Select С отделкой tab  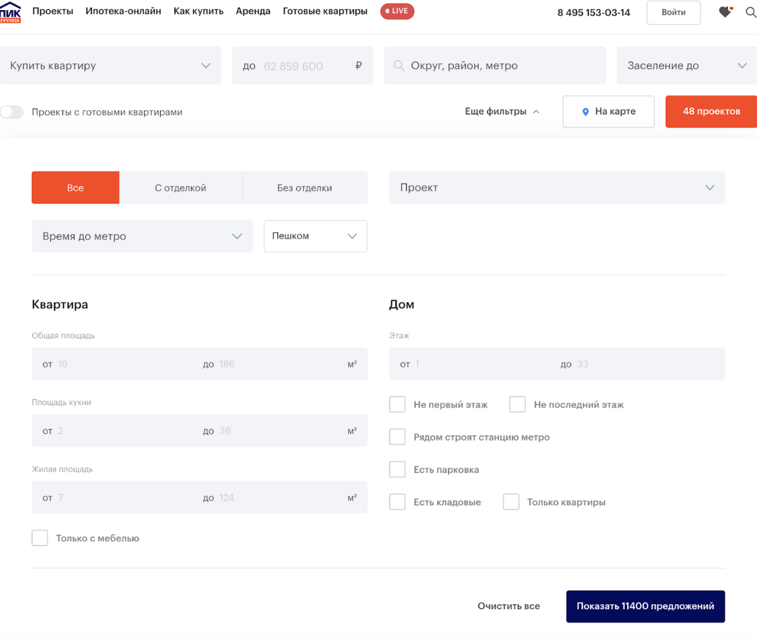click(x=180, y=188)
